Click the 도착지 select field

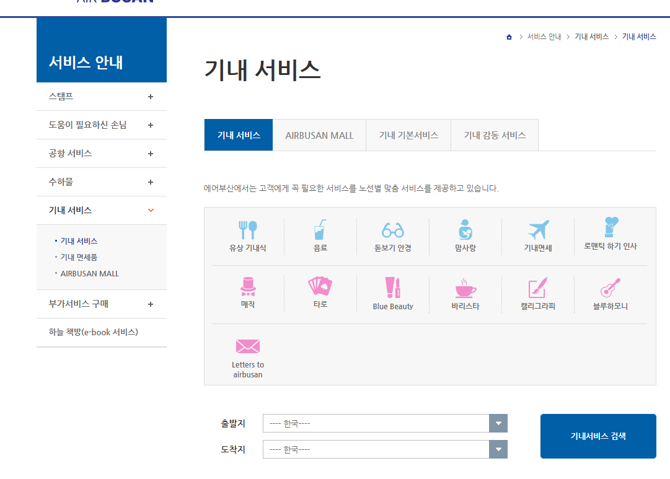coord(385,449)
